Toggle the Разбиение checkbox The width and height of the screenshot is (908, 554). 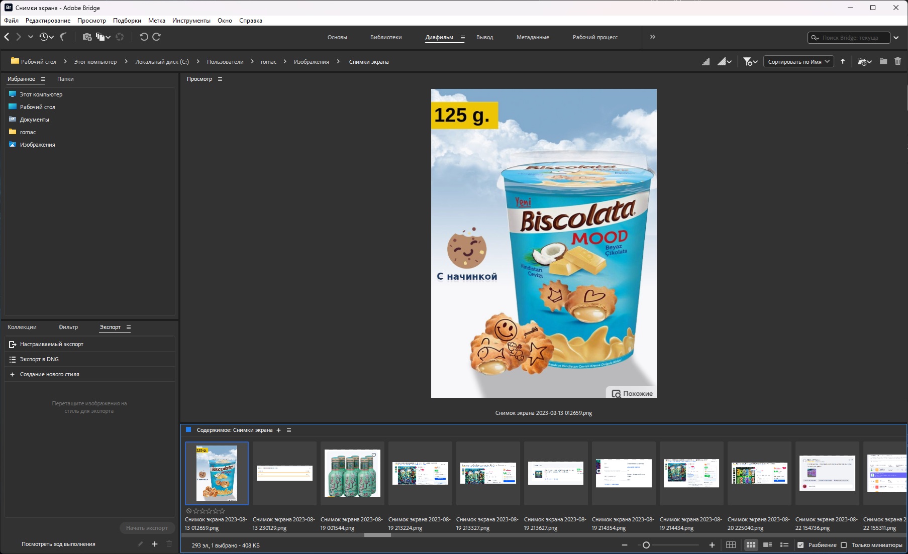tap(800, 545)
